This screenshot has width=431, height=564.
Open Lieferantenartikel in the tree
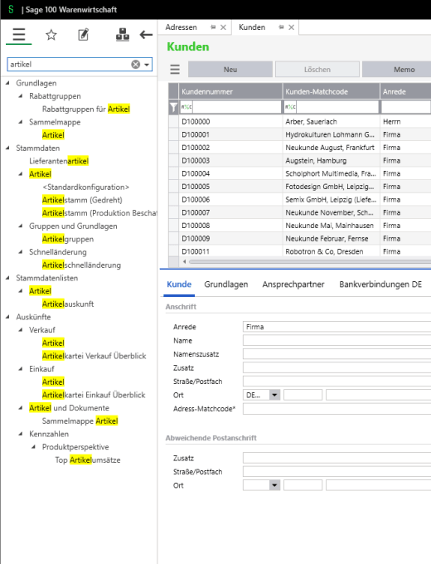point(59,161)
